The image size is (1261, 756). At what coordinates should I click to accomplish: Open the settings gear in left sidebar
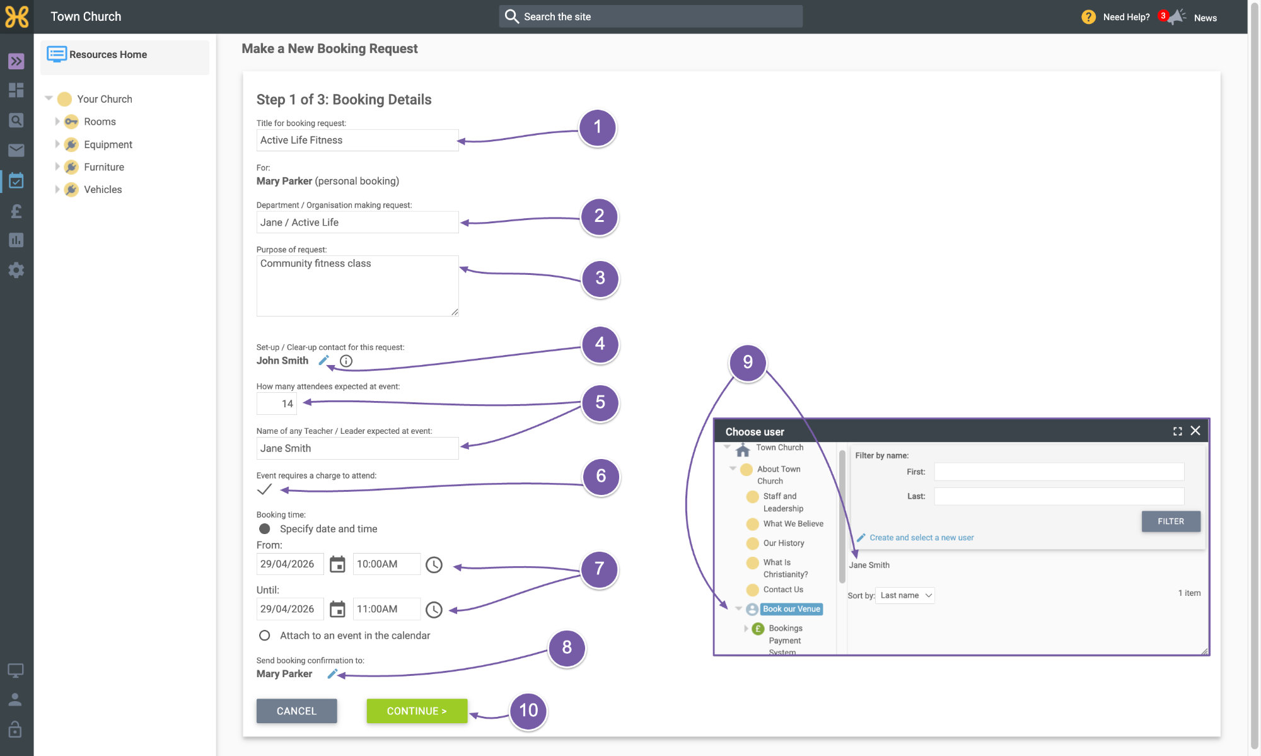[x=16, y=270]
